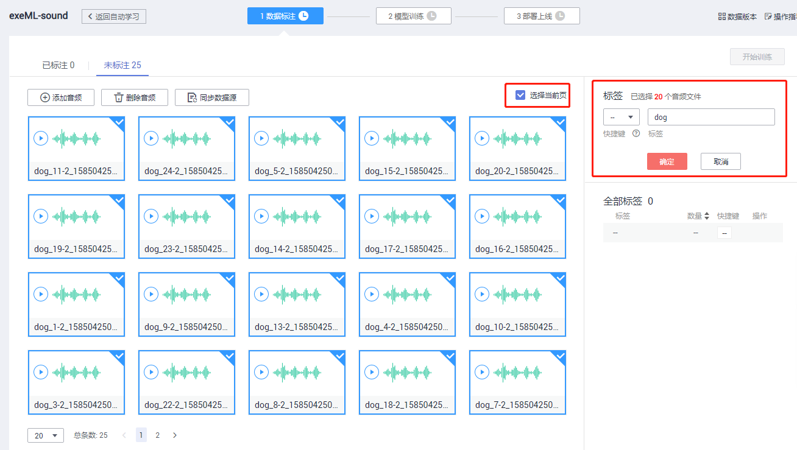Deselect dog_23-2 via its corner checkmark

click(x=230, y=200)
